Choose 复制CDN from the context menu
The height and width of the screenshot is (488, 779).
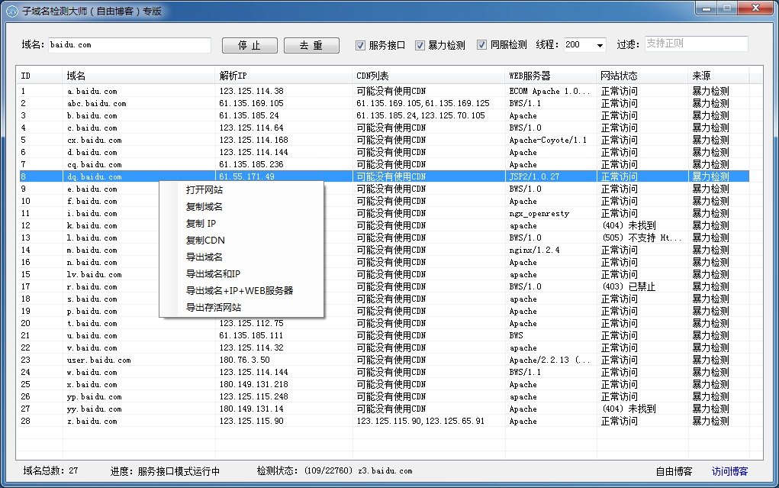[205, 241]
